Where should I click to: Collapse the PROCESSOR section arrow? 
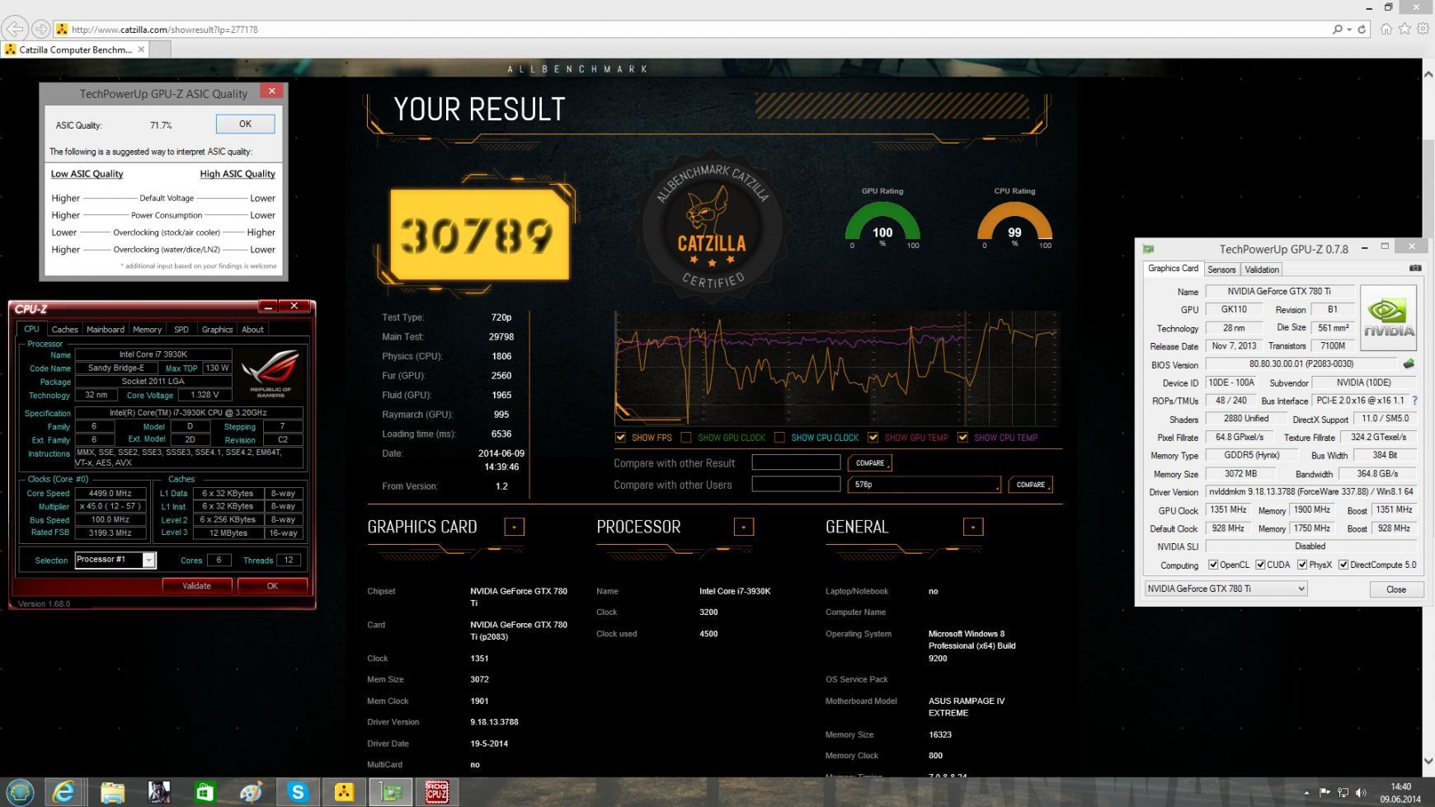click(x=744, y=527)
